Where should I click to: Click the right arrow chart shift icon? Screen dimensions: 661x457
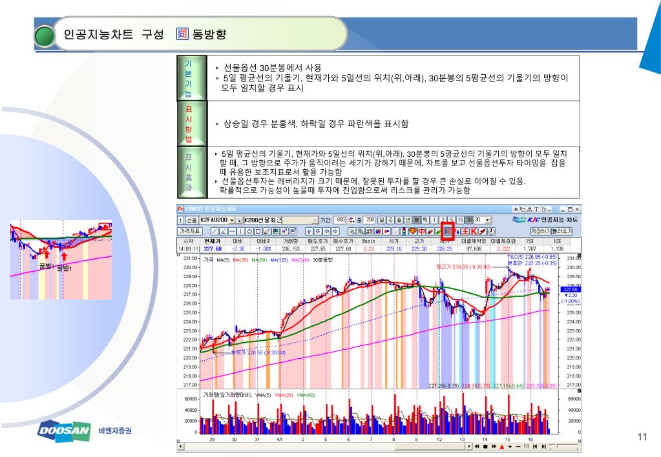coord(335,231)
